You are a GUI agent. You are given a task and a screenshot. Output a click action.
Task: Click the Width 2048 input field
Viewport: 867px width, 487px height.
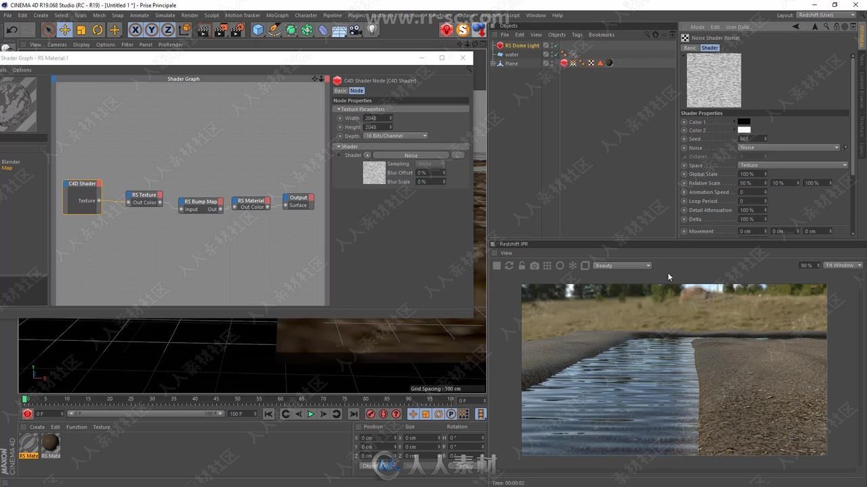377,118
